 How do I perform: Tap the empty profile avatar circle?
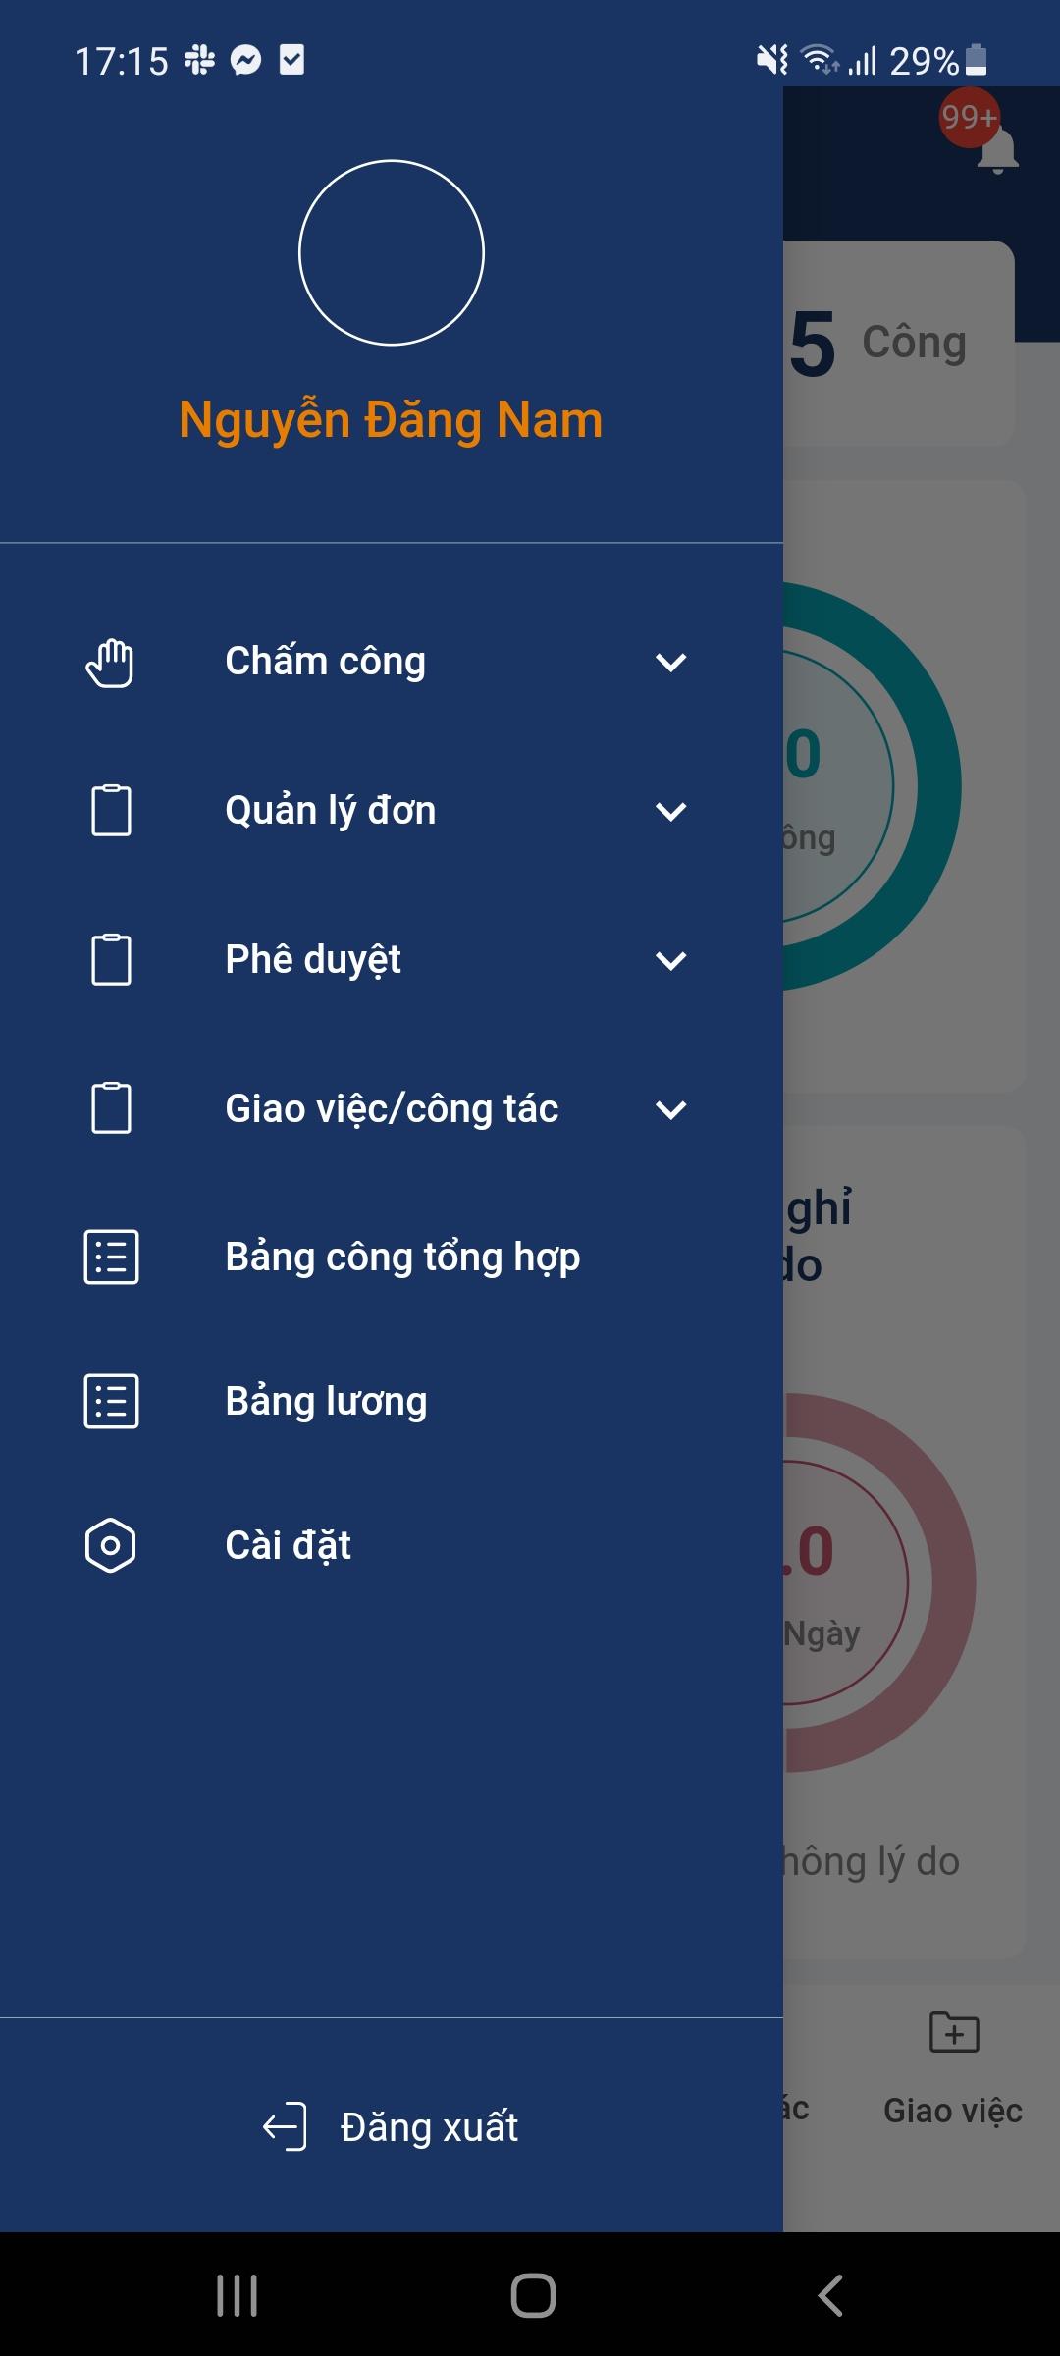click(392, 252)
